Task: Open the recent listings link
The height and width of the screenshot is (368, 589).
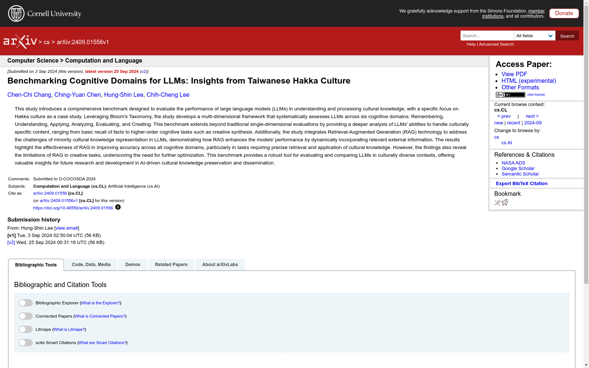Action: [514, 123]
